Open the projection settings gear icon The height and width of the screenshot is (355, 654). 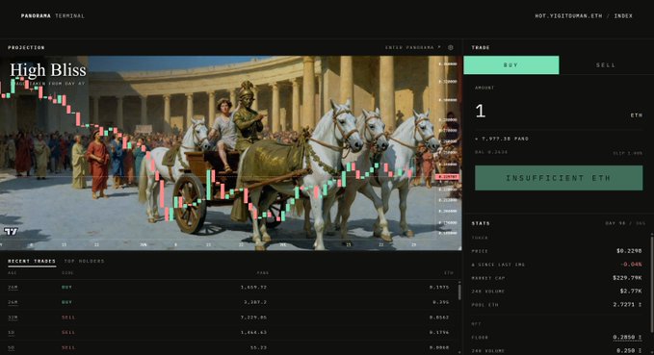pos(451,47)
